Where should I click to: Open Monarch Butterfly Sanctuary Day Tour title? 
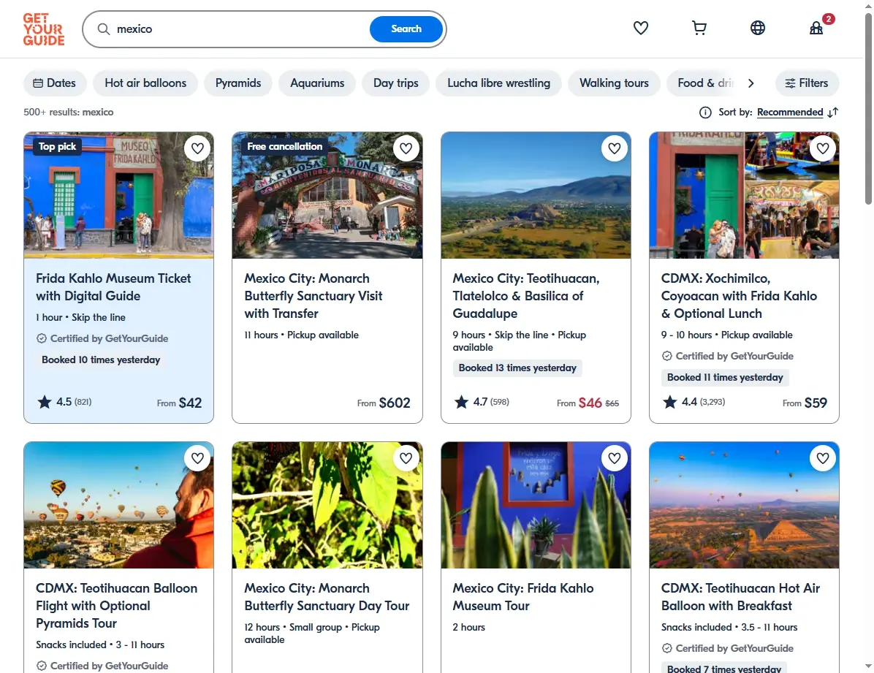[x=327, y=597]
